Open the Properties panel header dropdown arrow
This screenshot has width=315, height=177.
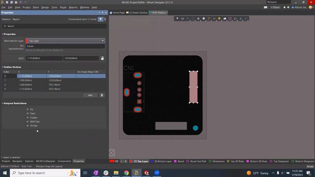pos(99,13)
